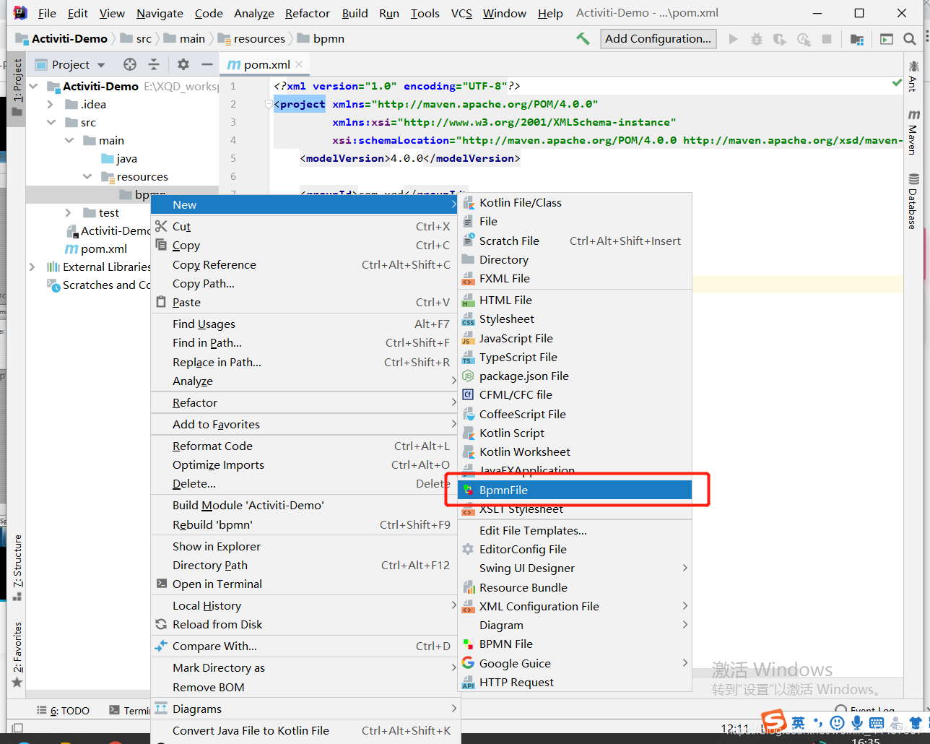Click the bpmn breadcrumb in navigation bar
Viewport: 930px width, 744px height.
click(x=321, y=38)
